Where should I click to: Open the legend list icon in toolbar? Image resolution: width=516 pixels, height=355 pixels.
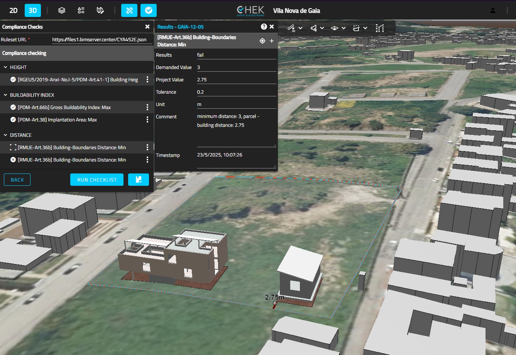coord(81,10)
